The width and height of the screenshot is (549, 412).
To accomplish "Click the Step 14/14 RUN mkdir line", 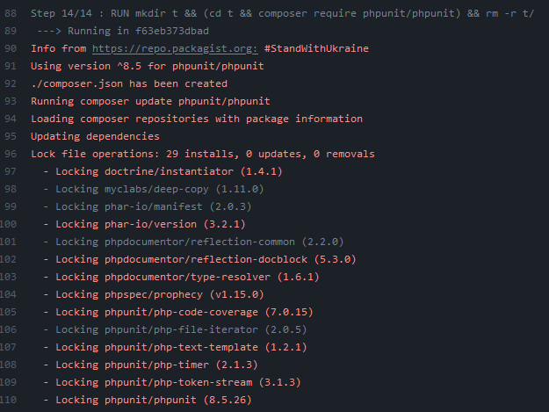I will pyautogui.click(x=282, y=14).
